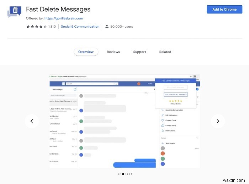Open the Bob Rodees, Kate Surand conversation
Image resolution: width=249 pixels, height=184 pixels.
coord(64,110)
